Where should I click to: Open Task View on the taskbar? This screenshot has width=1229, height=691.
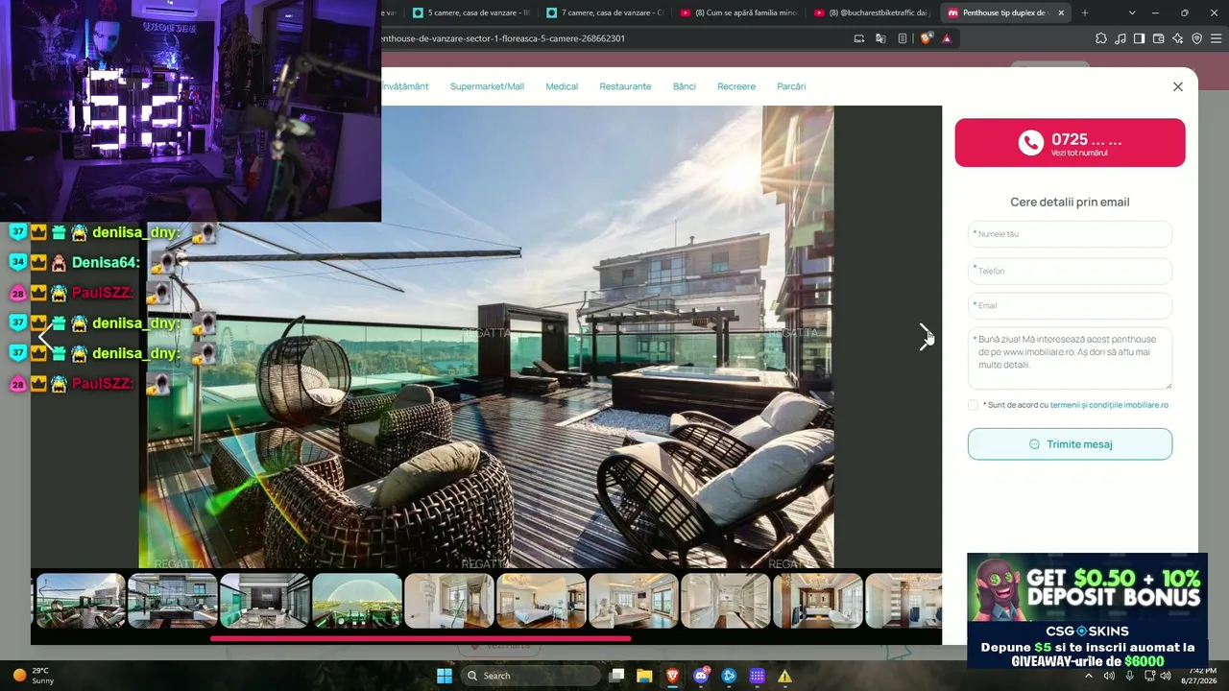click(x=617, y=676)
